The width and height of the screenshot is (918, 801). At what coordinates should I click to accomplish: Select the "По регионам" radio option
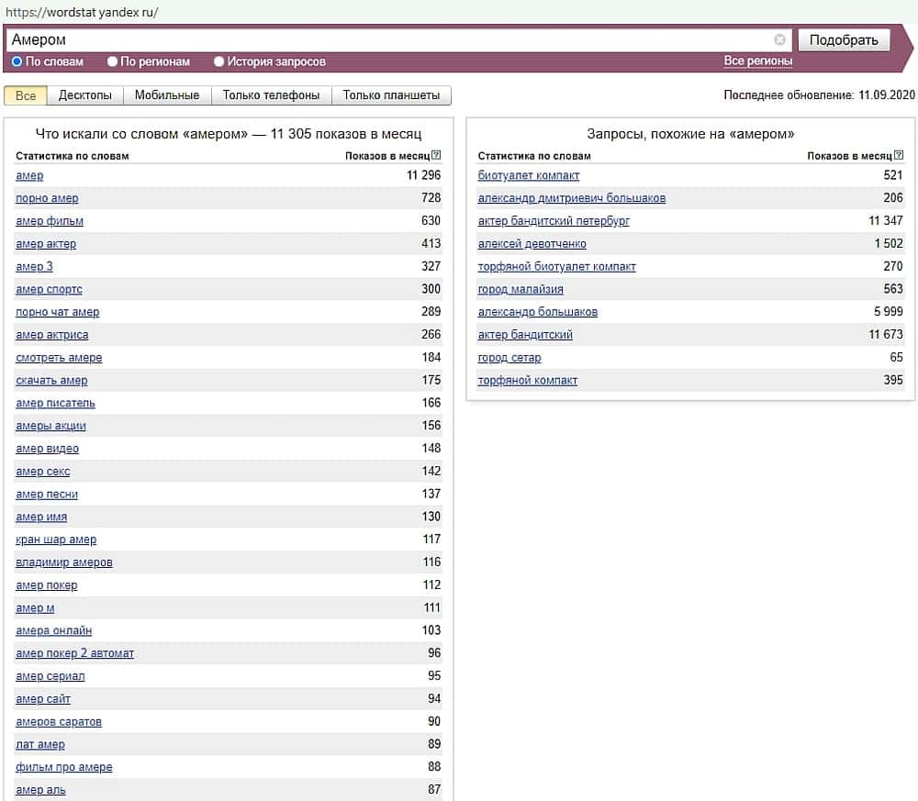pos(113,61)
